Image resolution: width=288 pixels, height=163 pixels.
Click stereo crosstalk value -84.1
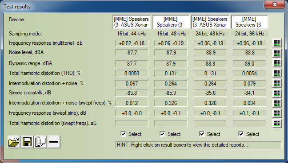point(249,93)
